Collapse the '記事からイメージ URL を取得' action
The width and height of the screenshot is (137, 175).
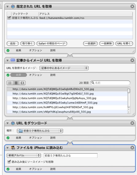(7, 60)
